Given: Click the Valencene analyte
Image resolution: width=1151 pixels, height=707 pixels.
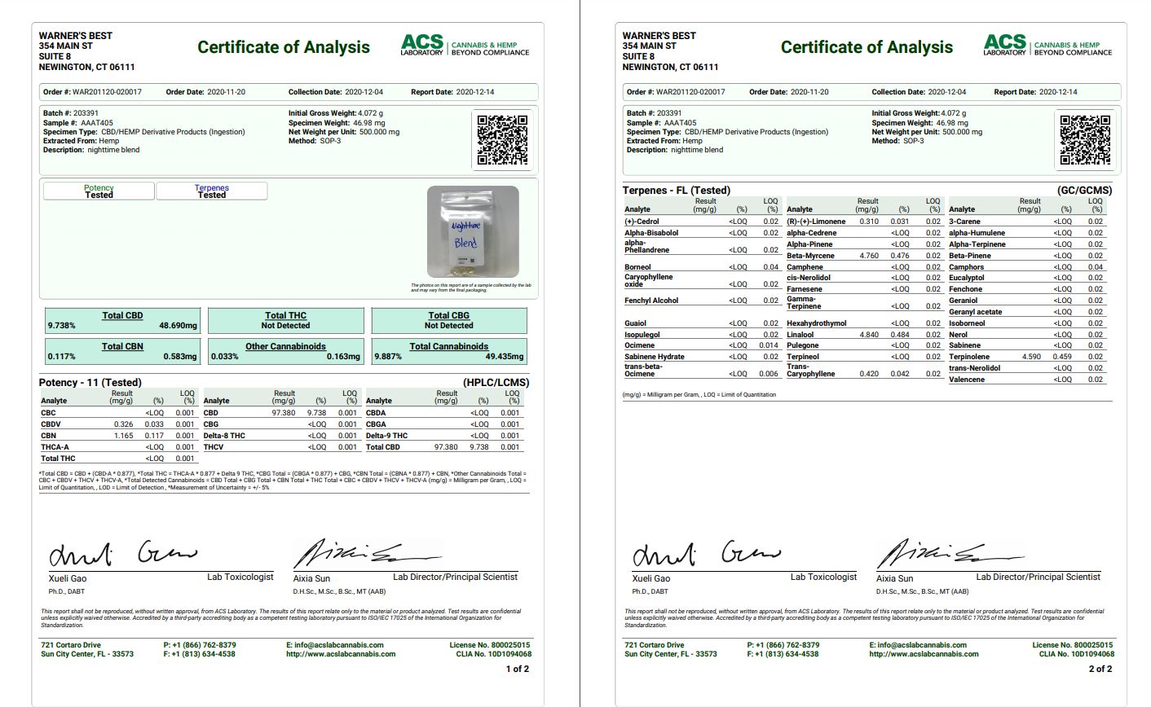Looking at the screenshot, I should [x=967, y=380].
